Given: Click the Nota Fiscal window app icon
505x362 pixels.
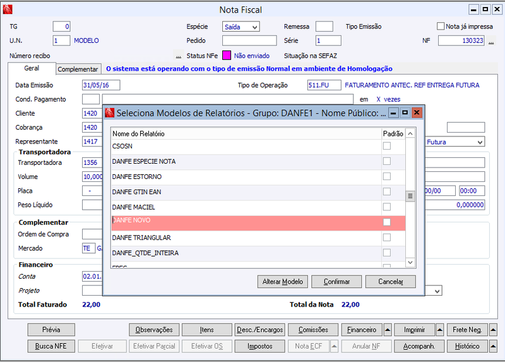Looking at the screenshot, I should (x=8, y=9).
